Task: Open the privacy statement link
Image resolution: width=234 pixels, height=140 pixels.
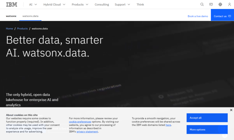Action: (87, 132)
